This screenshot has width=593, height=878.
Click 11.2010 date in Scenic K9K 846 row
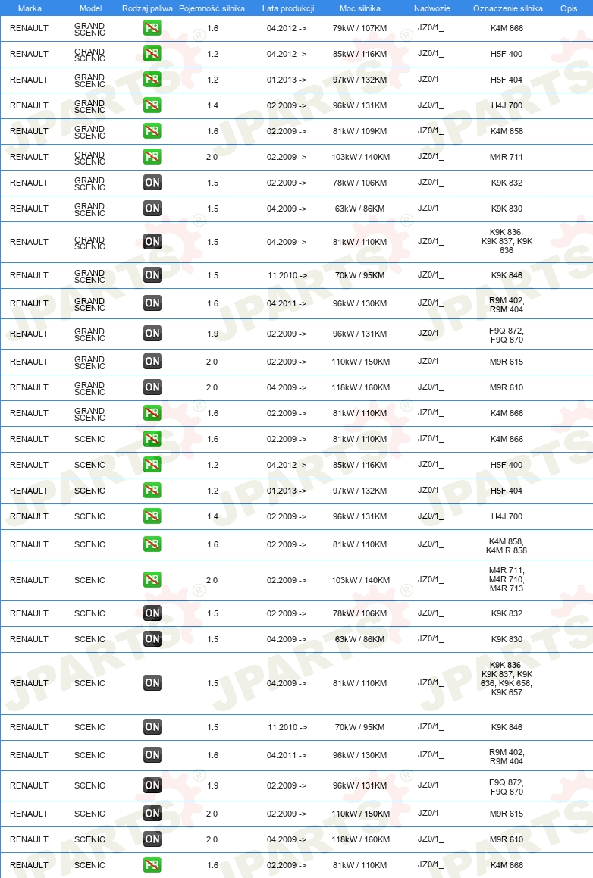click(x=287, y=727)
